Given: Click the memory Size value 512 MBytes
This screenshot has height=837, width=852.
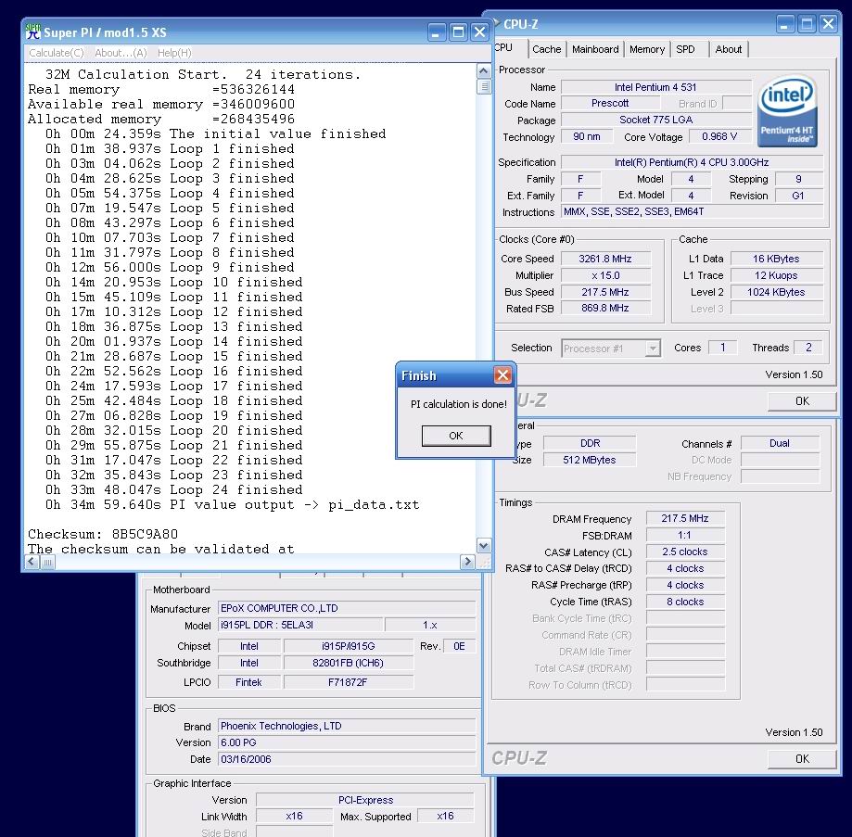Looking at the screenshot, I should tap(590, 460).
